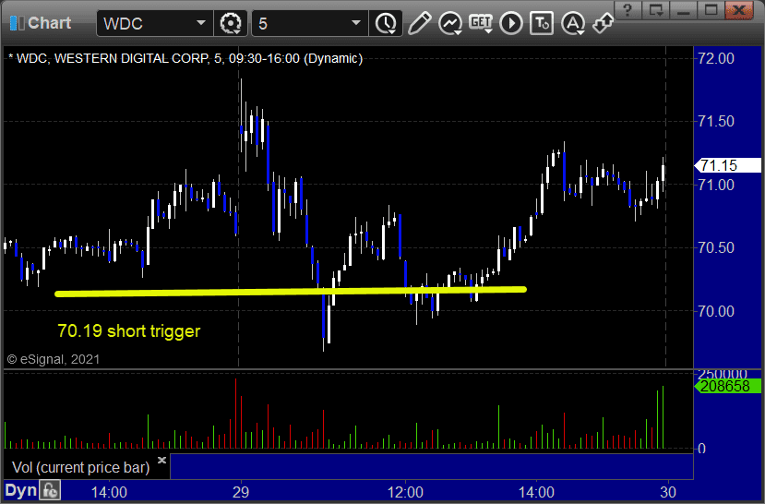Viewport: 765px width, 504px height.
Task: Select the drawing pencil tool
Action: pyautogui.click(x=419, y=23)
